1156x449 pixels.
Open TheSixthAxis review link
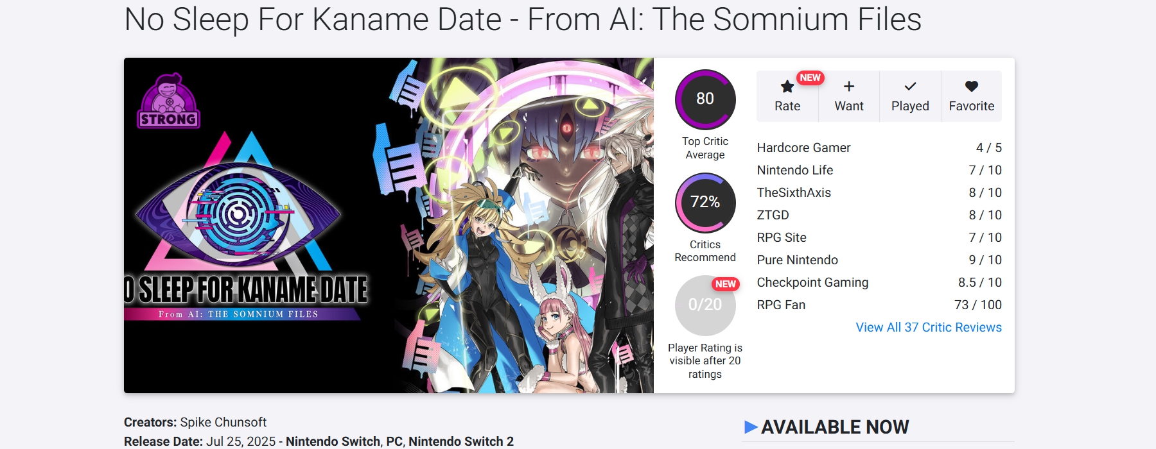794,192
